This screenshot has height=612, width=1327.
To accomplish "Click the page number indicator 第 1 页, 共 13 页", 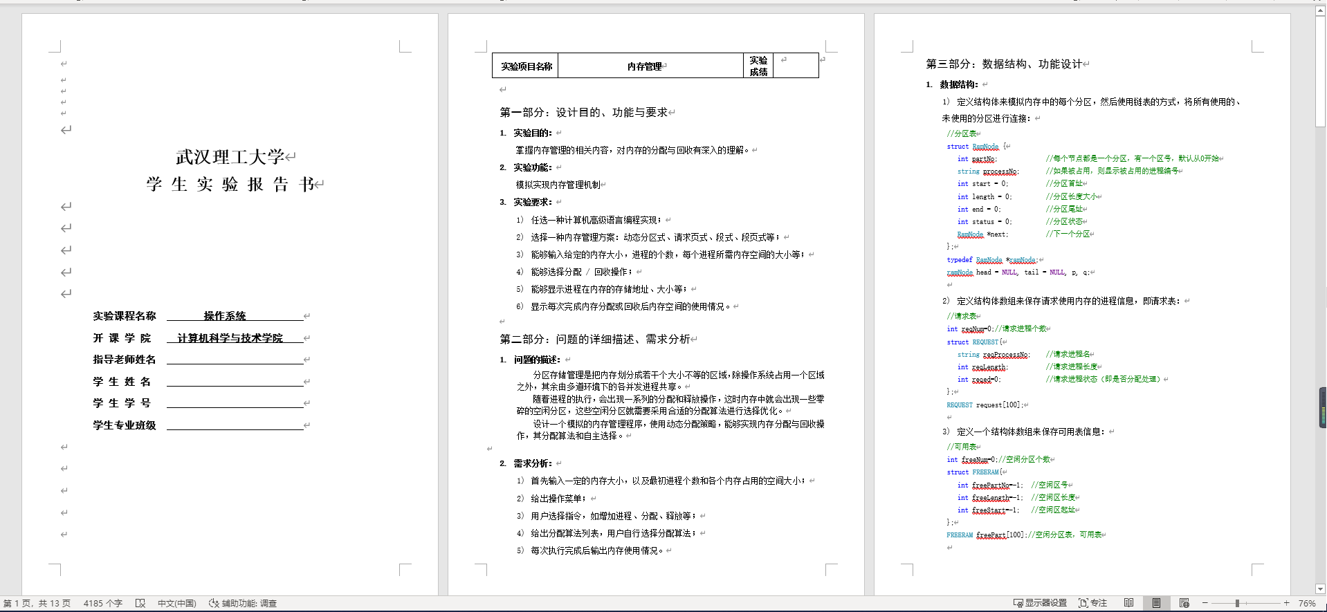I will [37, 603].
